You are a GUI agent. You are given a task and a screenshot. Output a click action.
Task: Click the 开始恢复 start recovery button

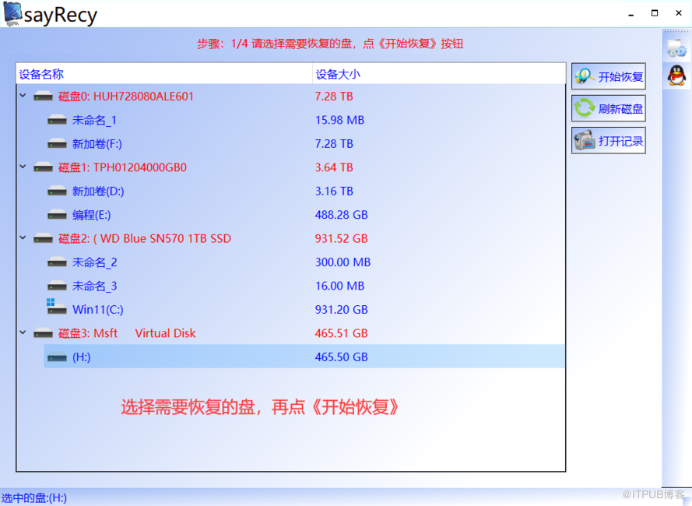point(608,76)
